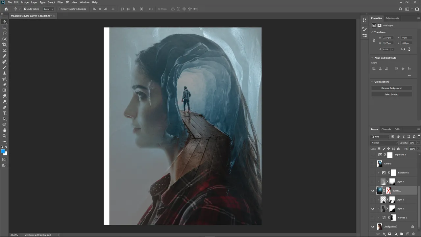Open the Image menu
This screenshot has height=237, width=421.
[25, 2]
